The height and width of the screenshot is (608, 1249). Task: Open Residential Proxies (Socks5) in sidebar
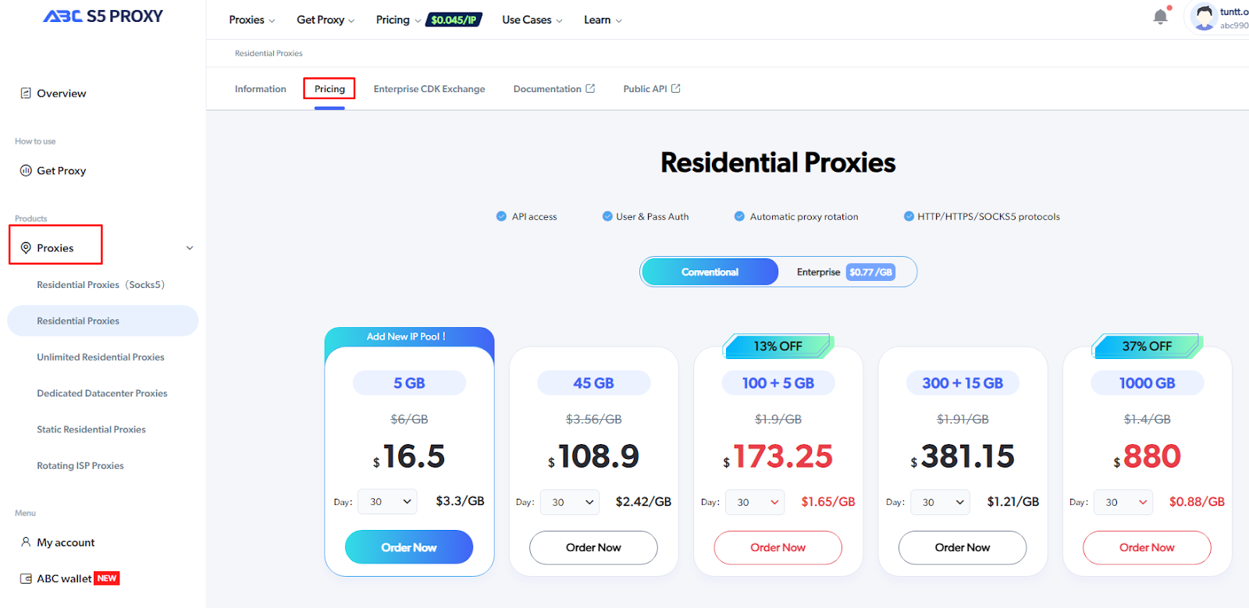(101, 285)
